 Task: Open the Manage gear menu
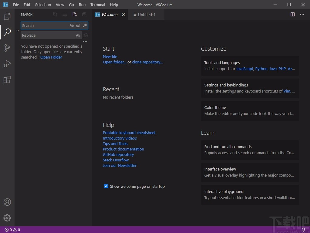click(x=7, y=218)
